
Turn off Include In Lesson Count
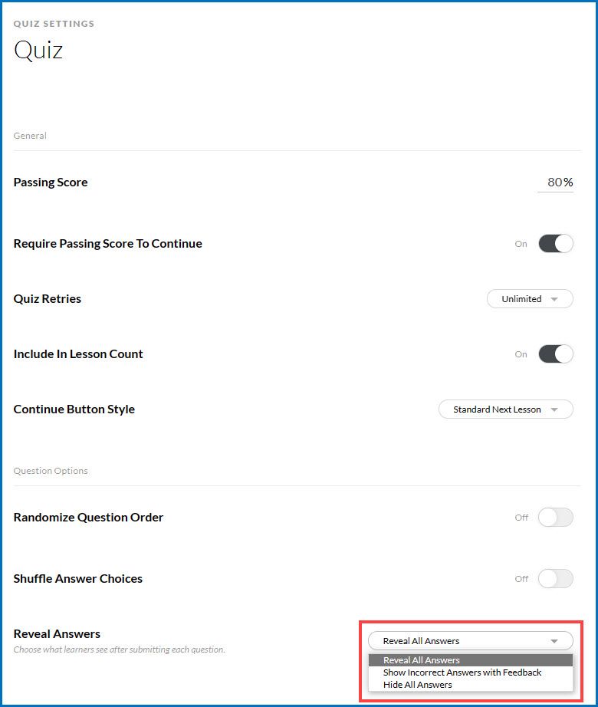coord(556,354)
